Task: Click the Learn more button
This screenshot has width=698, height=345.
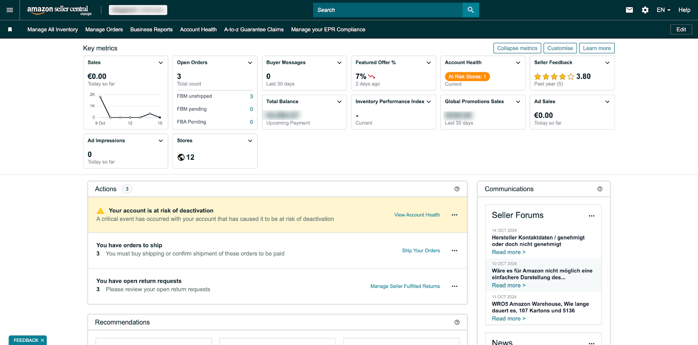Action: tap(597, 48)
